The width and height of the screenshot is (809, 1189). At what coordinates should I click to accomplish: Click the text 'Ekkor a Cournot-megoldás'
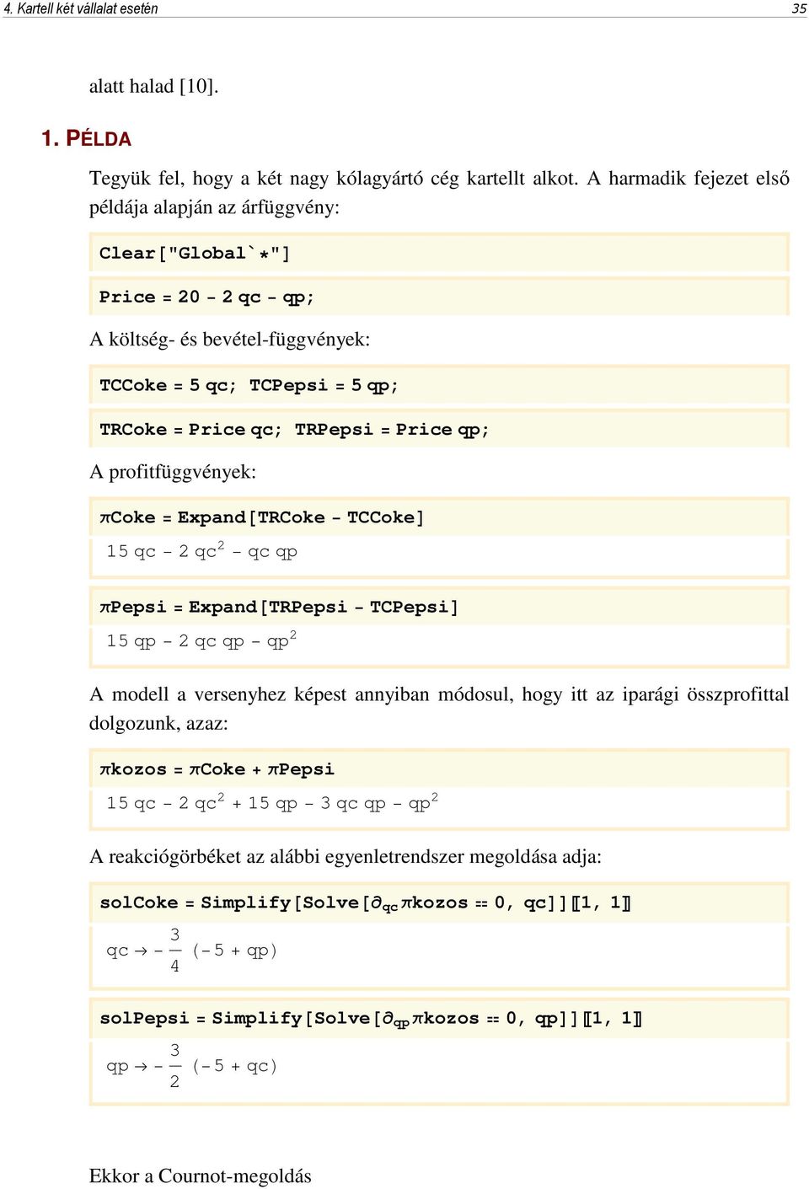[x=201, y=1176]
